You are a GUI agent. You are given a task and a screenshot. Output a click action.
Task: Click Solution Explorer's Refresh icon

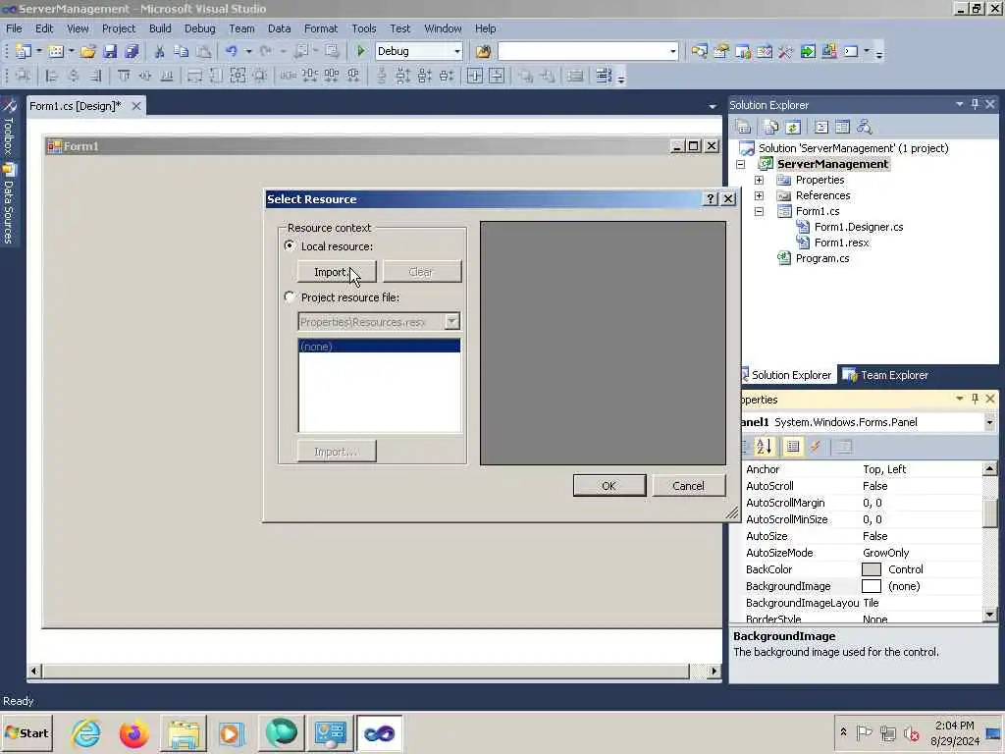(x=793, y=127)
